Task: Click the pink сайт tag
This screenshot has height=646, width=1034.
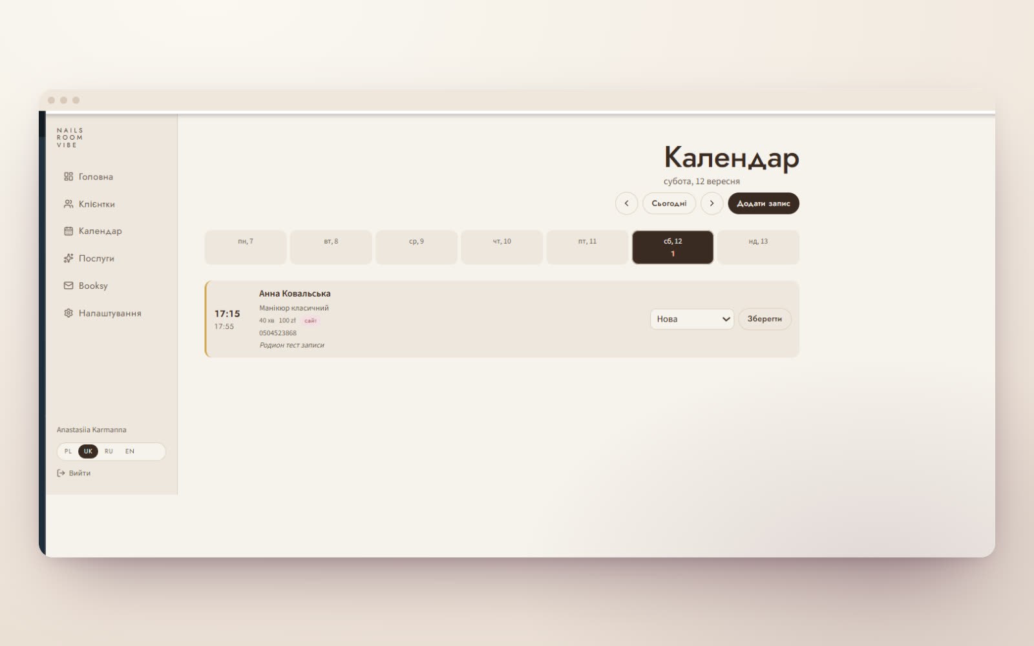Action: coord(310,320)
